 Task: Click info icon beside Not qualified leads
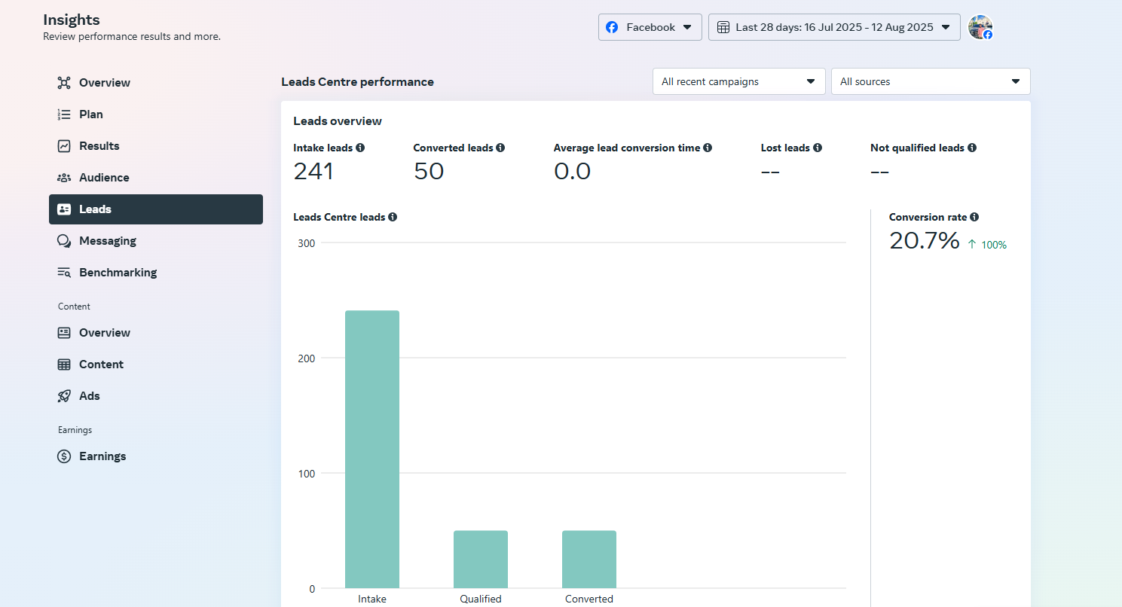(x=972, y=148)
